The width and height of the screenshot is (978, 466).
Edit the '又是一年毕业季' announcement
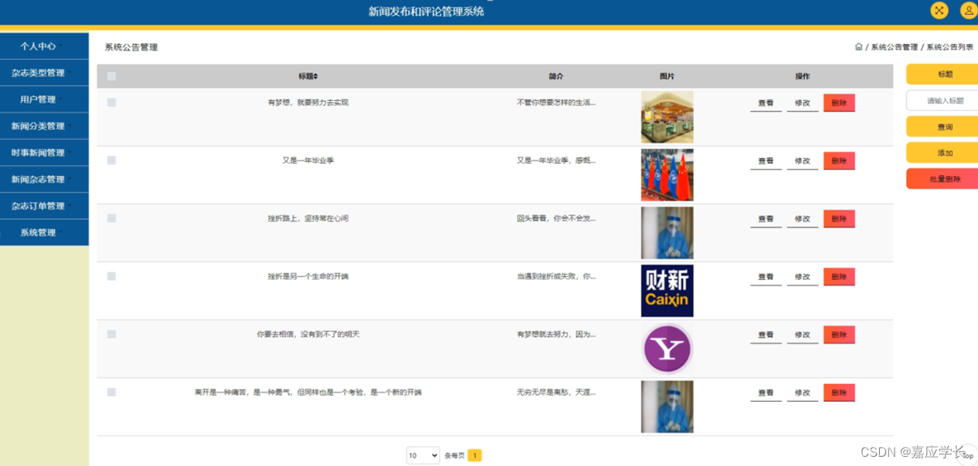[803, 161]
